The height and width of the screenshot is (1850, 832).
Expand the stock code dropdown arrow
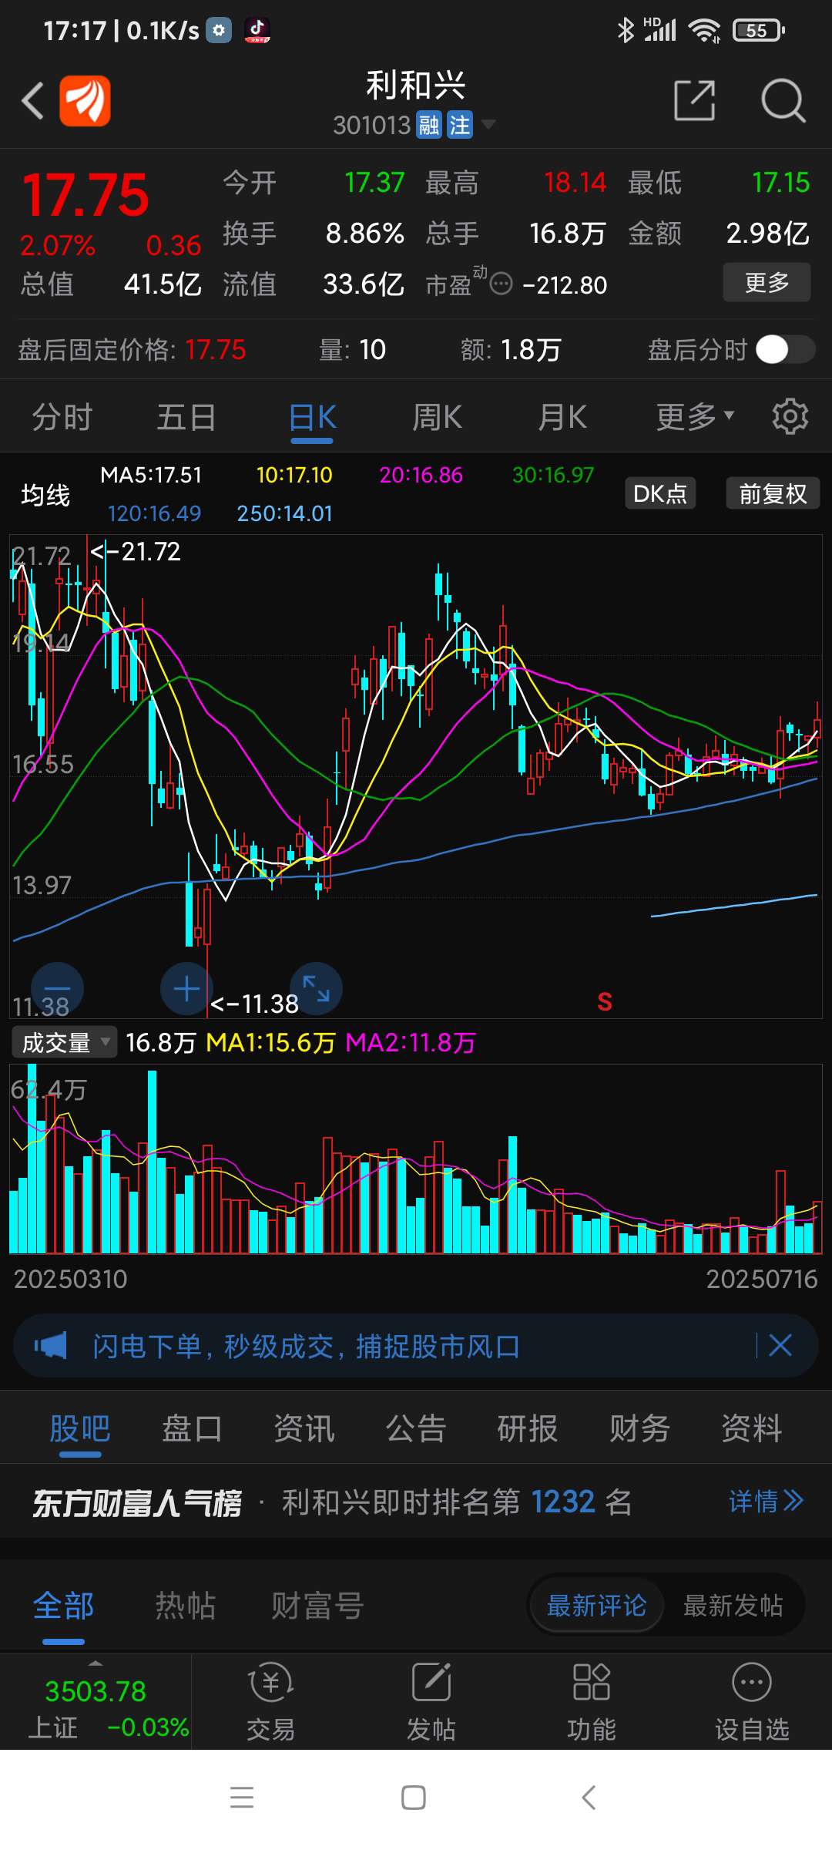(488, 124)
